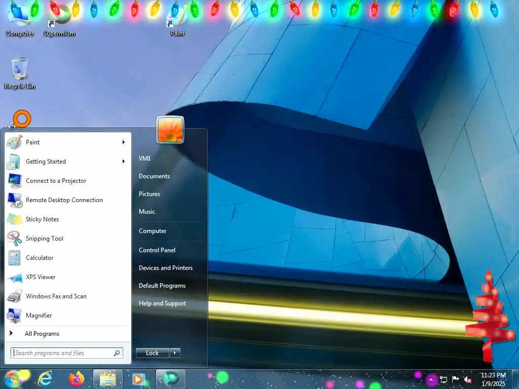Image resolution: width=519 pixels, height=389 pixels.
Task: Click the Supermium desktop shortcut
Action: [x=60, y=20]
